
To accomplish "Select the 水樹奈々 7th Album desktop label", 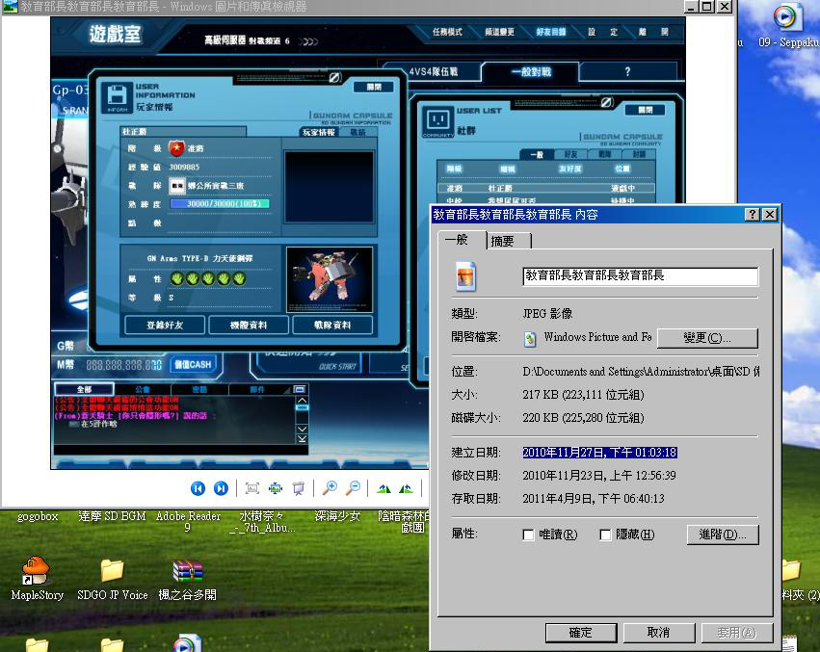I will pos(262,522).
